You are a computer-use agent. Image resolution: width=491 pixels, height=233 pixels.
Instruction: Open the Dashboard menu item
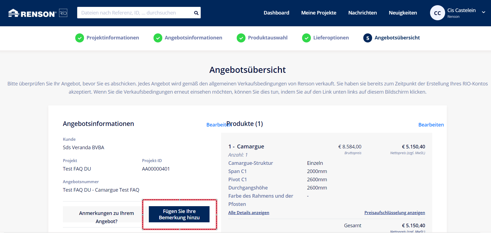(x=276, y=13)
